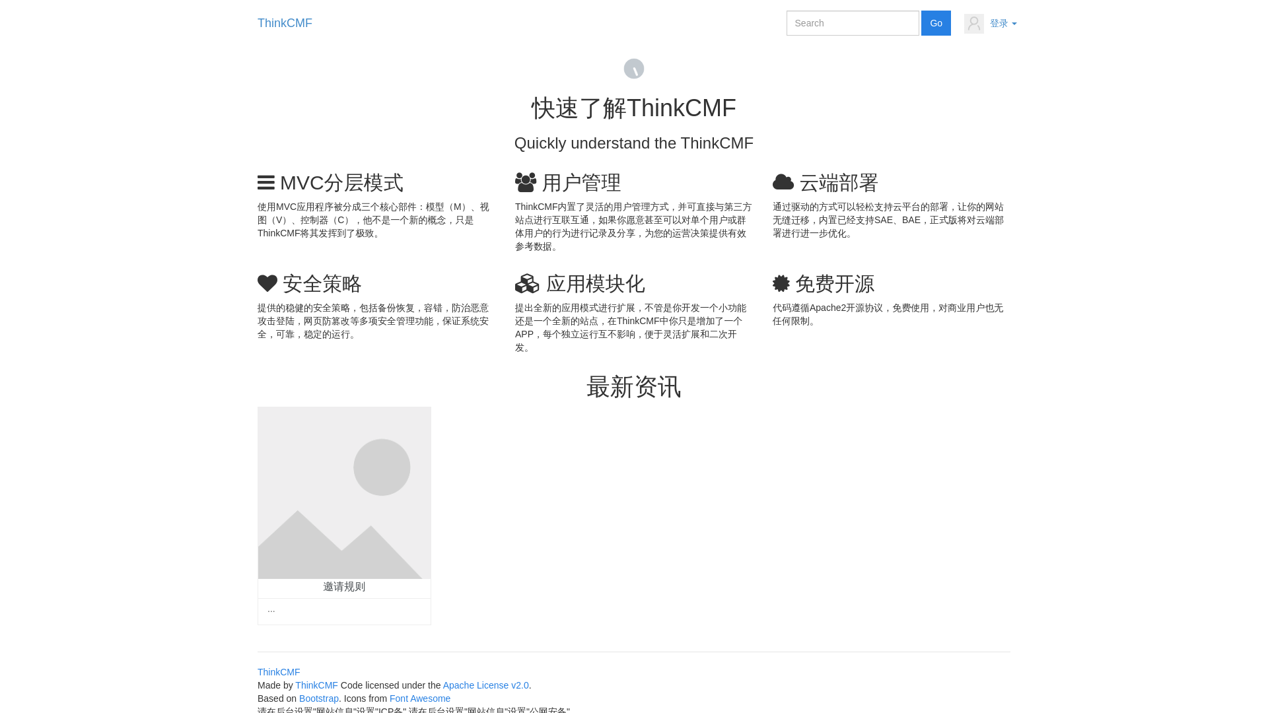
Task: Click the 安全策略 heading text
Action: pos(322,284)
